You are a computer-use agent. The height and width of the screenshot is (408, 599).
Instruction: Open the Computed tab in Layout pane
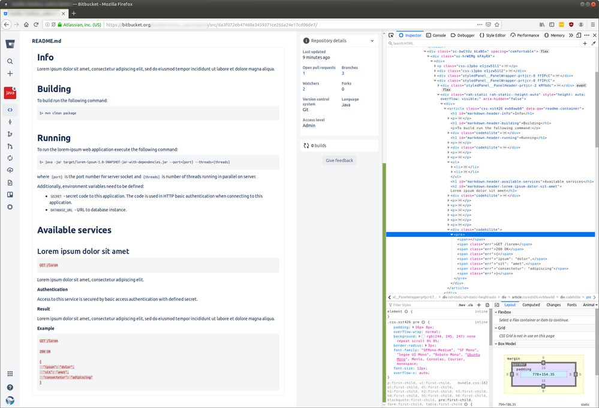coord(531,305)
